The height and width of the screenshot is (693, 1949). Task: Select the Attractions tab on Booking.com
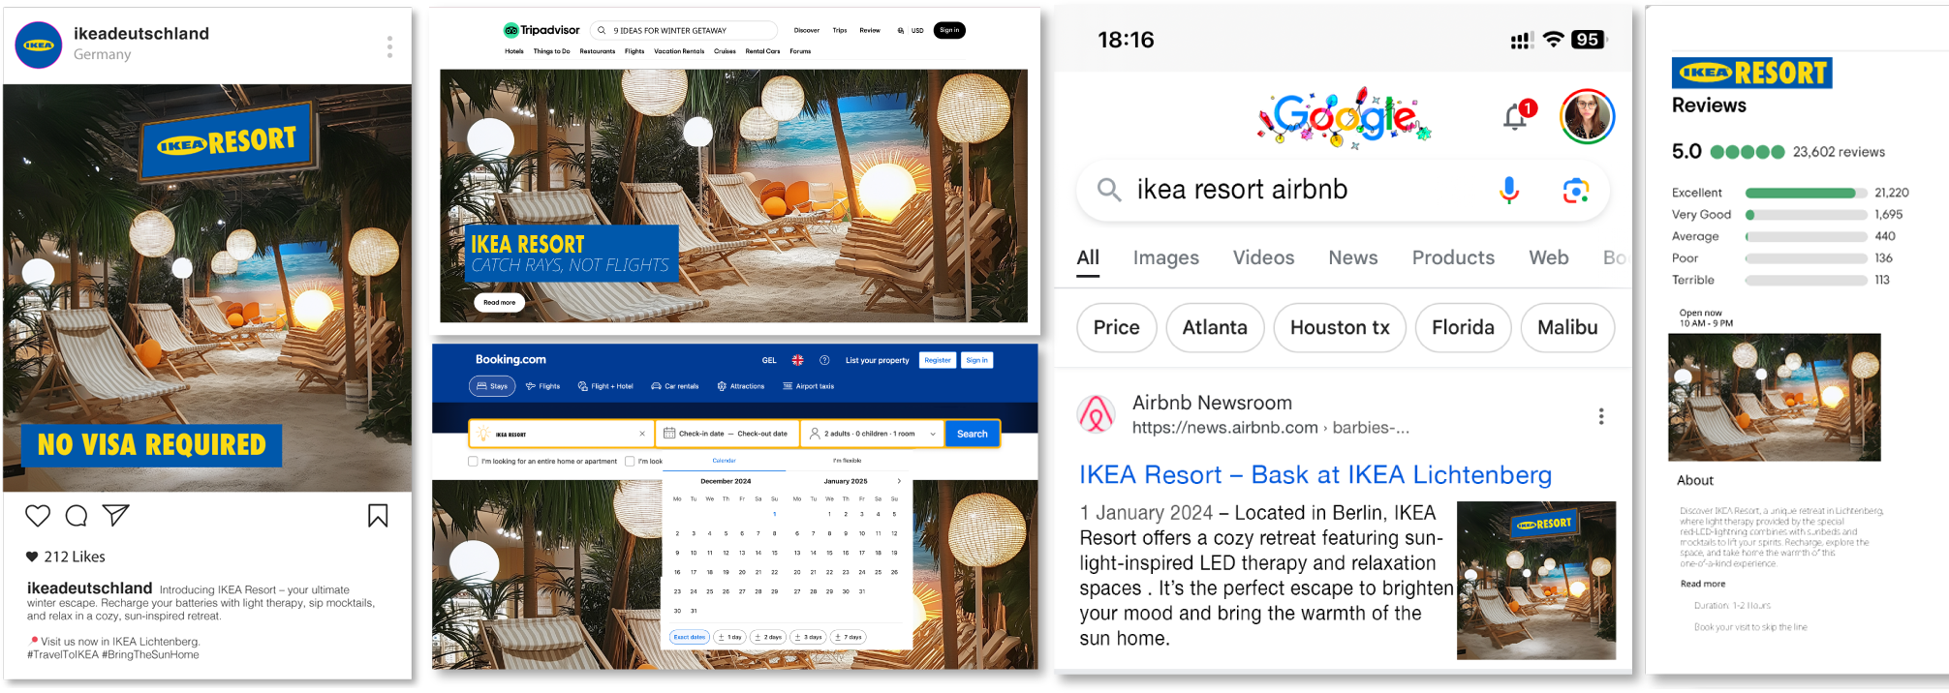click(x=741, y=386)
